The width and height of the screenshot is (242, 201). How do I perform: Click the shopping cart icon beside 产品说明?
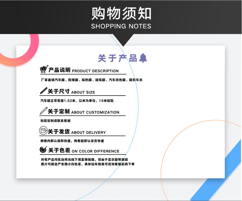[x=44, y=69]
